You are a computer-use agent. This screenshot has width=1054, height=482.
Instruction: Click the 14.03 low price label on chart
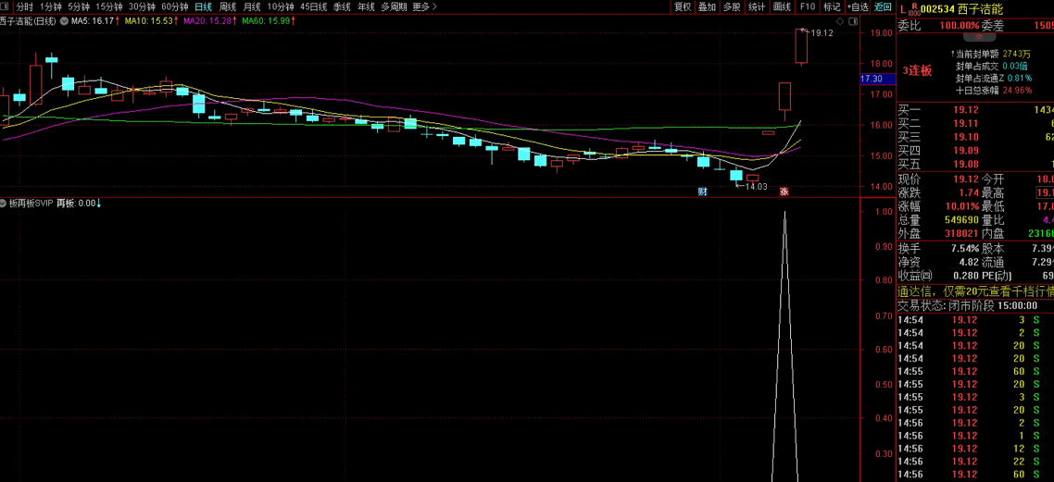pyautogui.click(x=756, y=187)
